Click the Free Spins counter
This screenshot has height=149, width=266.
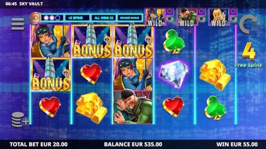point(248,54)
